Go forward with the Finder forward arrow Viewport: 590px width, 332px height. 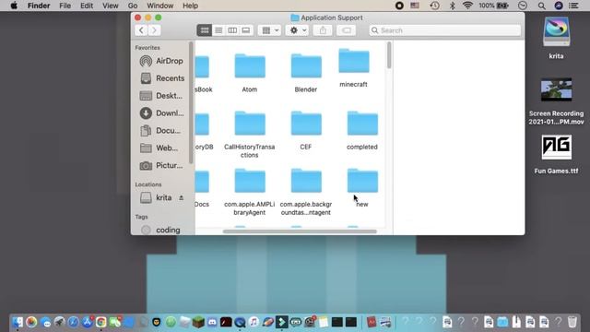154,30
